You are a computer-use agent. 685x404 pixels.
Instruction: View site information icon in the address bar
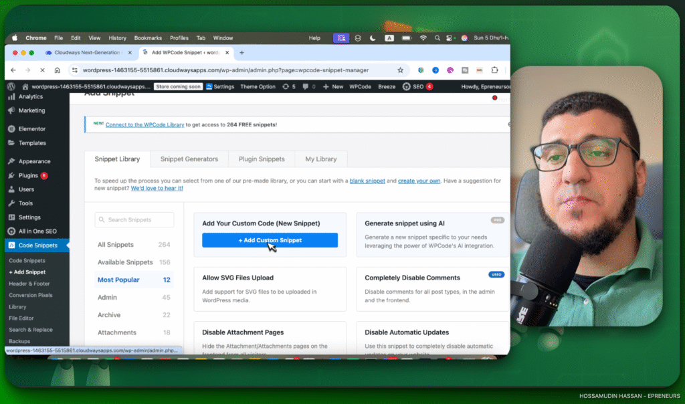coord(75,70)
